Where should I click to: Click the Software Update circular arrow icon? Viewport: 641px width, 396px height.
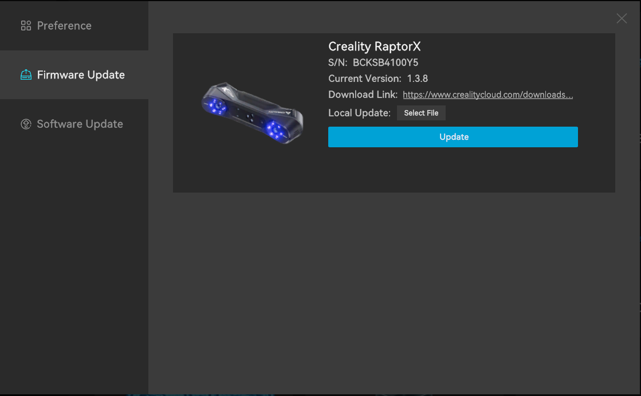[x=26, y=124]
